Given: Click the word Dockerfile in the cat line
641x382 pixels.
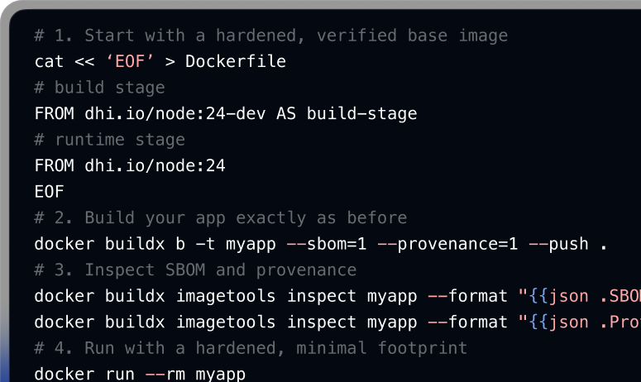Looking at the screenshot, I should [x=236, y=61].
